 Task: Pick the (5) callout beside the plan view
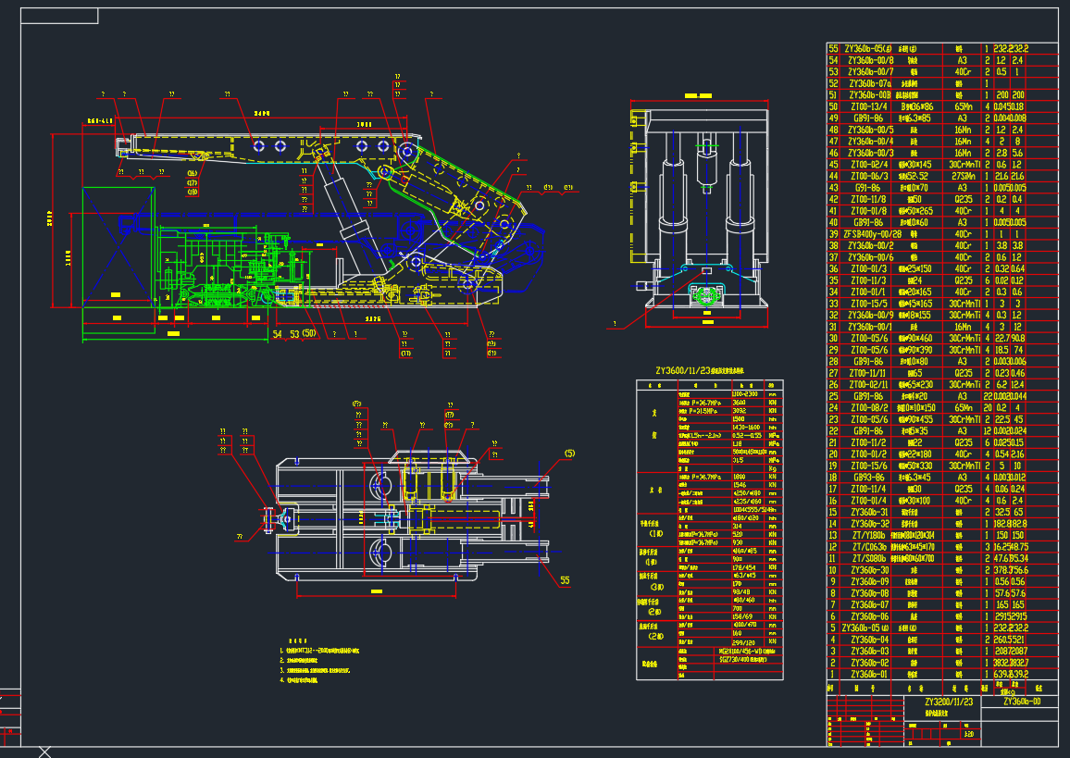pos(570,454)
